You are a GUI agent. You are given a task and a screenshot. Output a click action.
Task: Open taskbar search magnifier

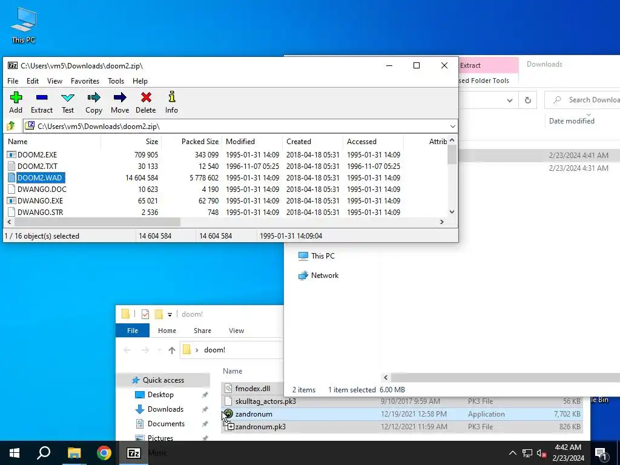pos(44,453)
